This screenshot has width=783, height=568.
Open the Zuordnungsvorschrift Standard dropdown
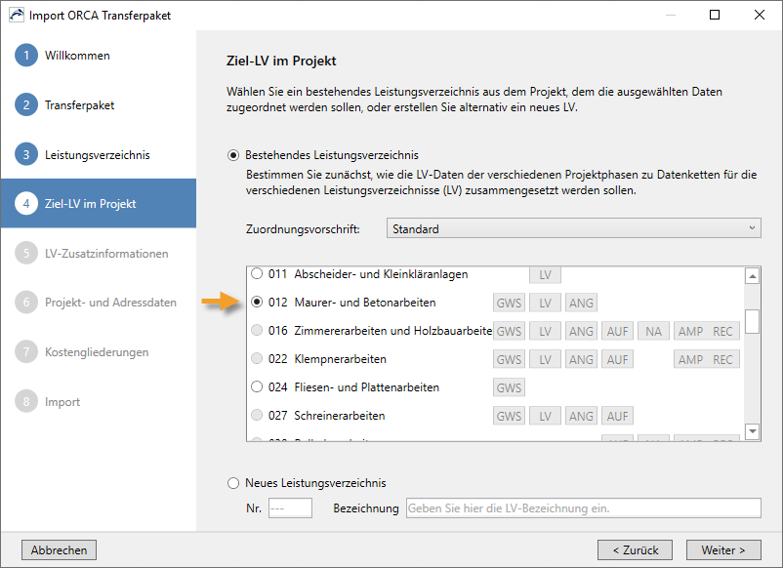(x=574, y=228)
